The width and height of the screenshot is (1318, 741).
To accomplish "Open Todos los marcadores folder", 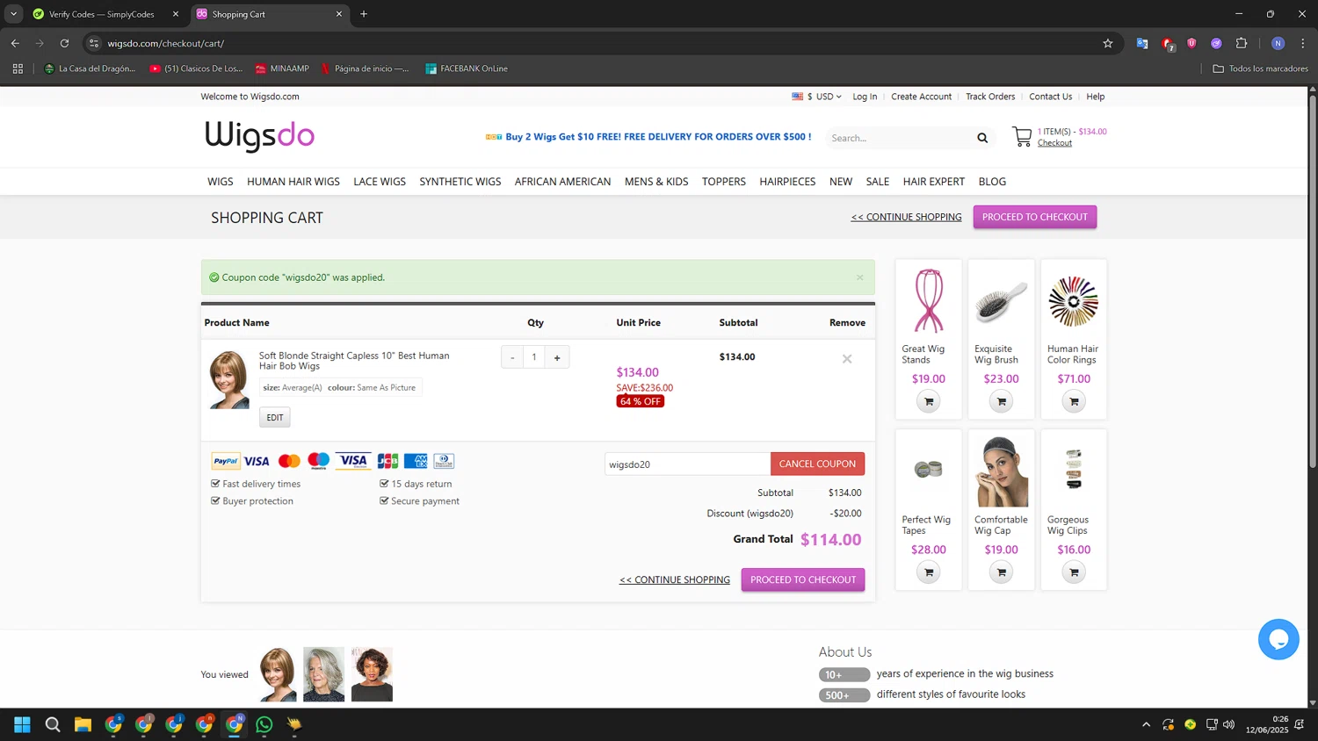I will (1260, 68).
